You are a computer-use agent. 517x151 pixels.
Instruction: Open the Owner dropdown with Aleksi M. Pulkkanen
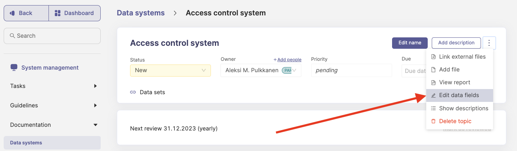pyautogui.click(x=261, y=70)
